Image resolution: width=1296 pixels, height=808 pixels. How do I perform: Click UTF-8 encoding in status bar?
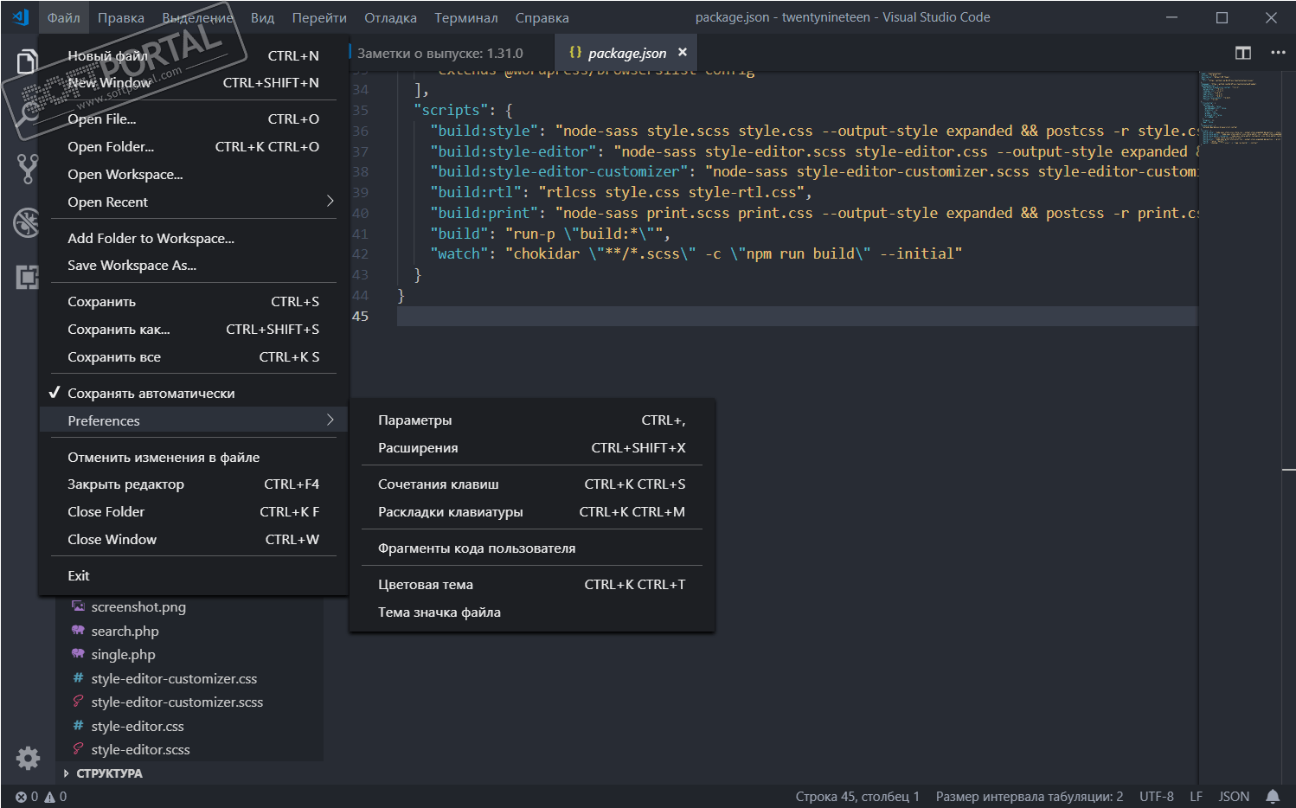[1156, 797]
